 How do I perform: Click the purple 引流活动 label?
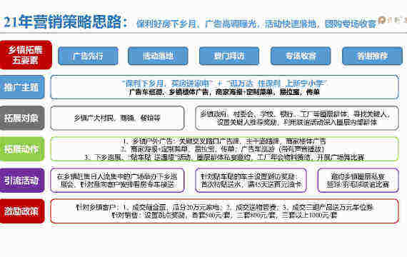point(22,180)
